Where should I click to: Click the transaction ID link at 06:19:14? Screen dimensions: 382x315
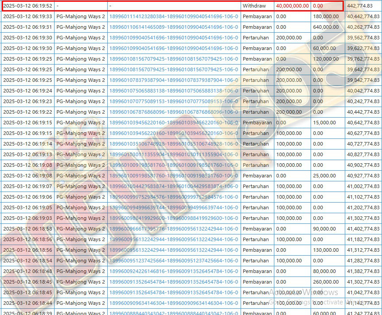[x=173, y=144]
